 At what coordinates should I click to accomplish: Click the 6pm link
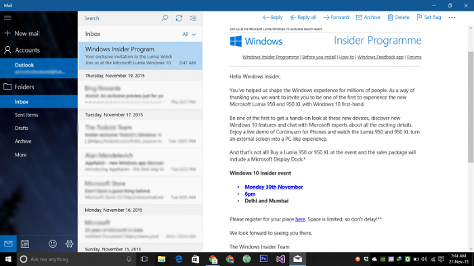[x=250, y=194]
